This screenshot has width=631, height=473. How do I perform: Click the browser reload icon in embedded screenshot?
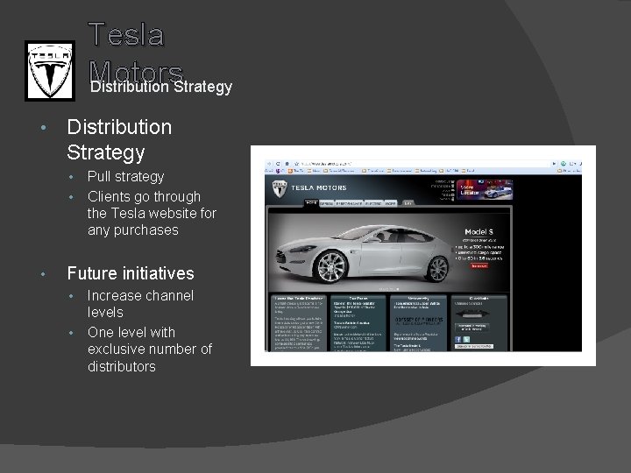[278, 164]
